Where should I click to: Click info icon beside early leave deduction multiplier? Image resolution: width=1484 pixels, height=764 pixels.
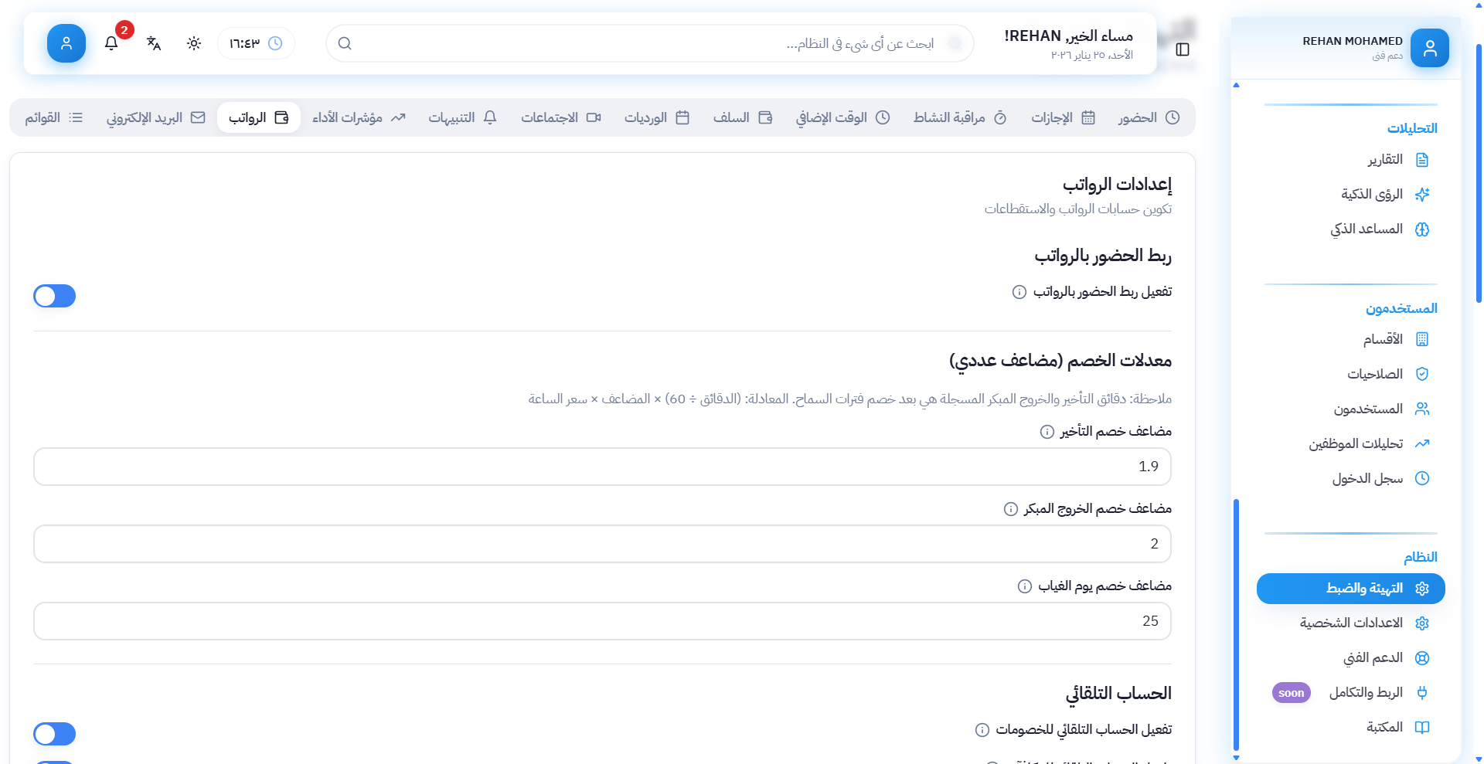(x=1010, y=509)
